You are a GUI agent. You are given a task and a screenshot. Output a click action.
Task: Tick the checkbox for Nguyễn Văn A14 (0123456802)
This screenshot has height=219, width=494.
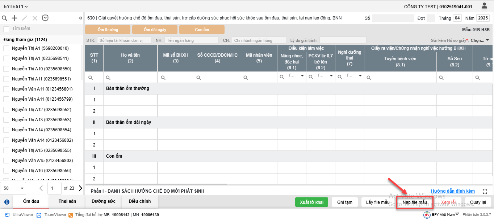coord(6,140)
